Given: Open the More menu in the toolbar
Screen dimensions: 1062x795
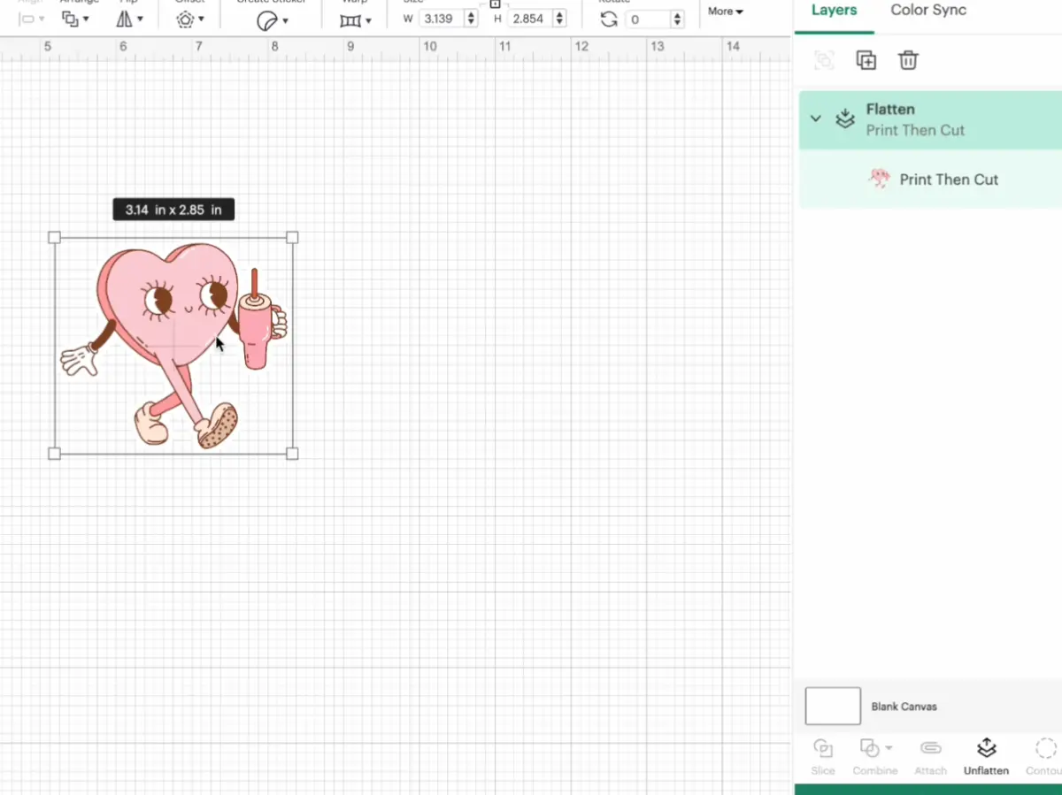Looking at the screenshot, I should tap(726, 11).
